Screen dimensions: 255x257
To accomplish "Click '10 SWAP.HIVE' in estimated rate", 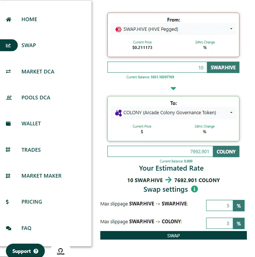I will (x=145, y=180).
